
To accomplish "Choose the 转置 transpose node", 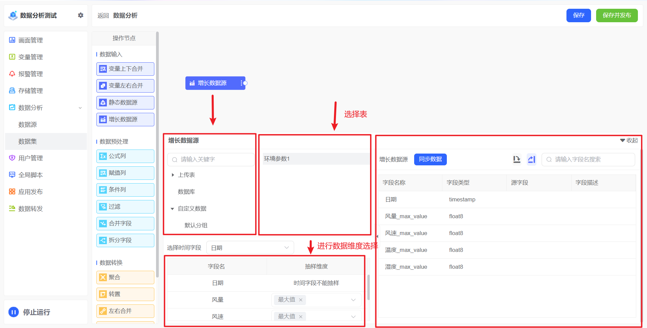I will point(125,294).
